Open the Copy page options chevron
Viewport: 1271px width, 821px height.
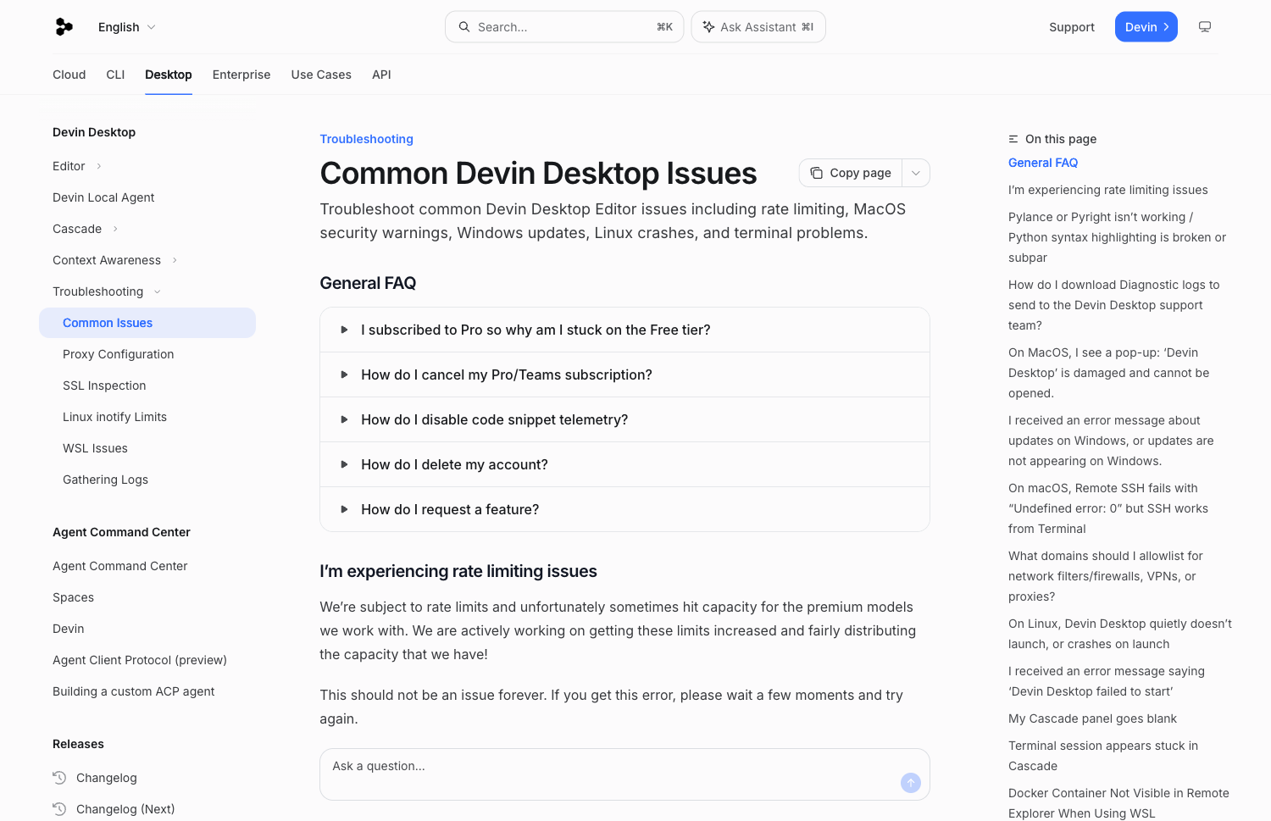(x=916, y=173)
